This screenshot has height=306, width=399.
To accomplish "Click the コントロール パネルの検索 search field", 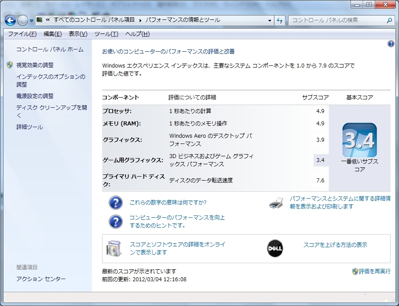I will click(x=337, y=20).
